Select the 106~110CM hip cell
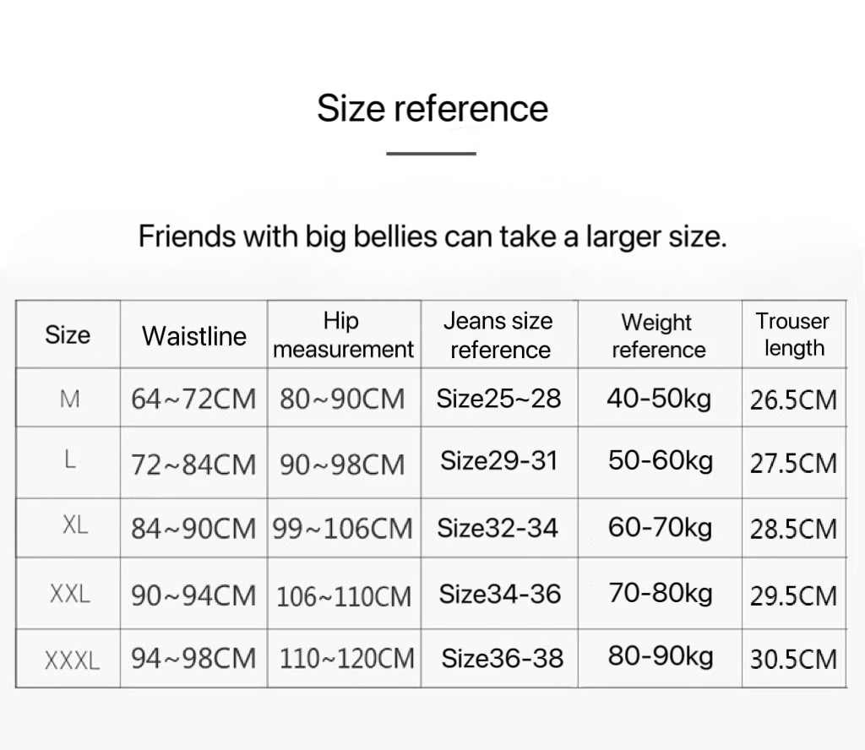Viewport: 865px width, 750px height. click(x=344, y=596)
